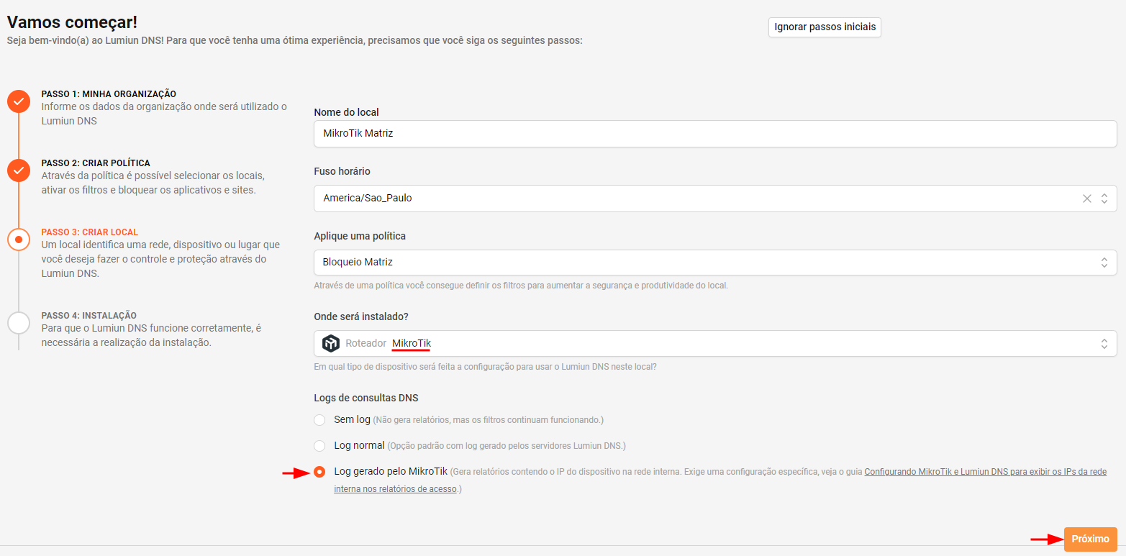Click the Aplique uma política label
Screen dimensions: 1126x556
(x=360, y=236)
